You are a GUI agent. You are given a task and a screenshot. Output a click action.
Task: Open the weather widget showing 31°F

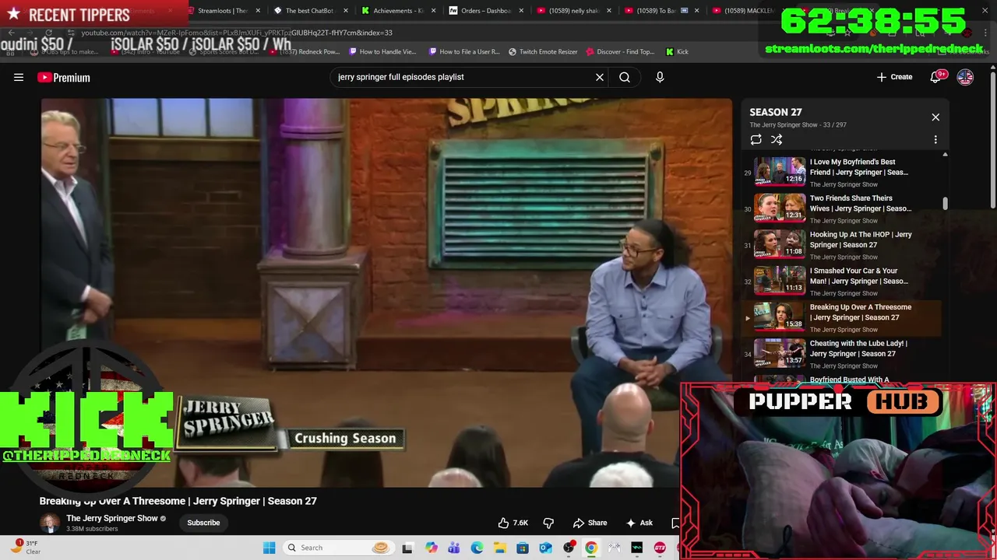[x=27, y=548]
